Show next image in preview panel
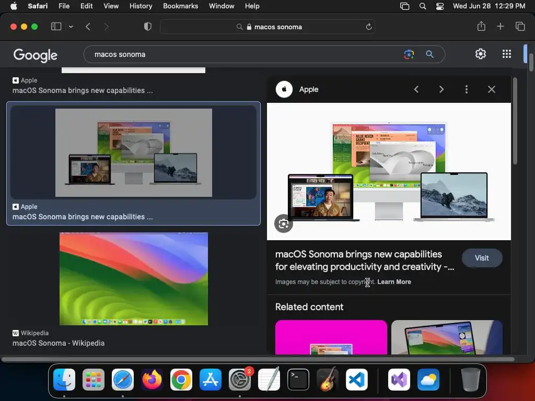535x401 pixels. (441, 89)
